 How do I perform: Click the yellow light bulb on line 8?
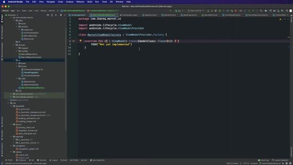click(x=81, y=41)
